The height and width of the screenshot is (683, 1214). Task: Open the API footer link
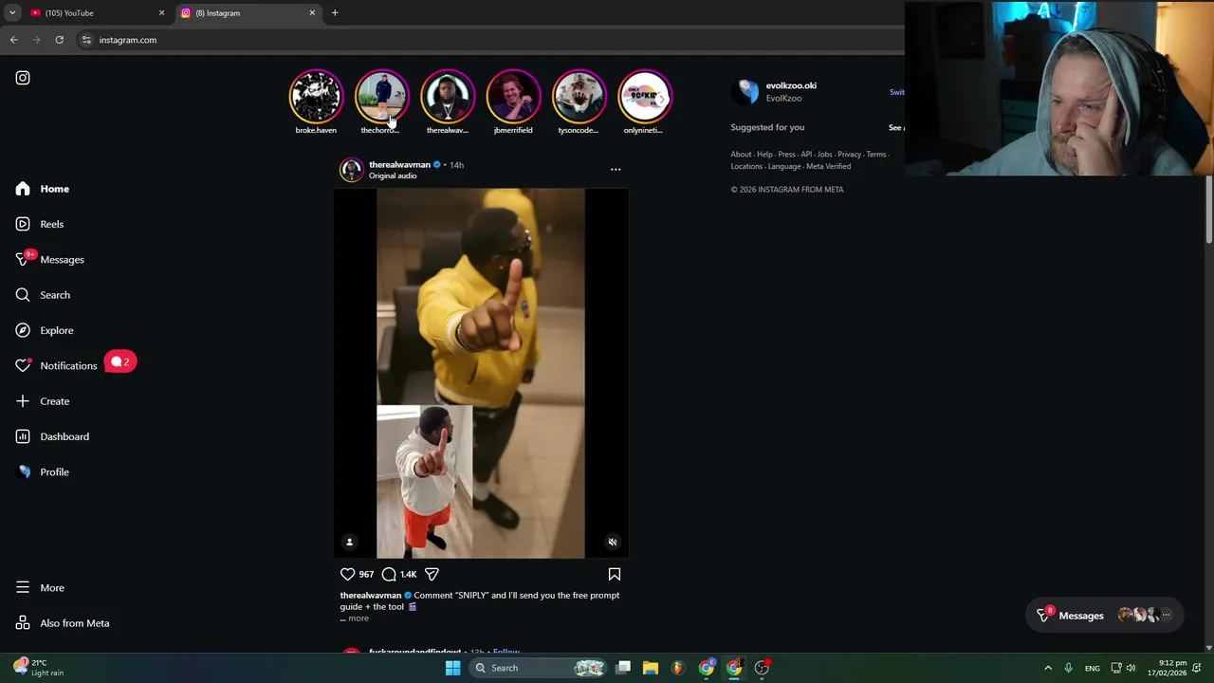(806, 155)
